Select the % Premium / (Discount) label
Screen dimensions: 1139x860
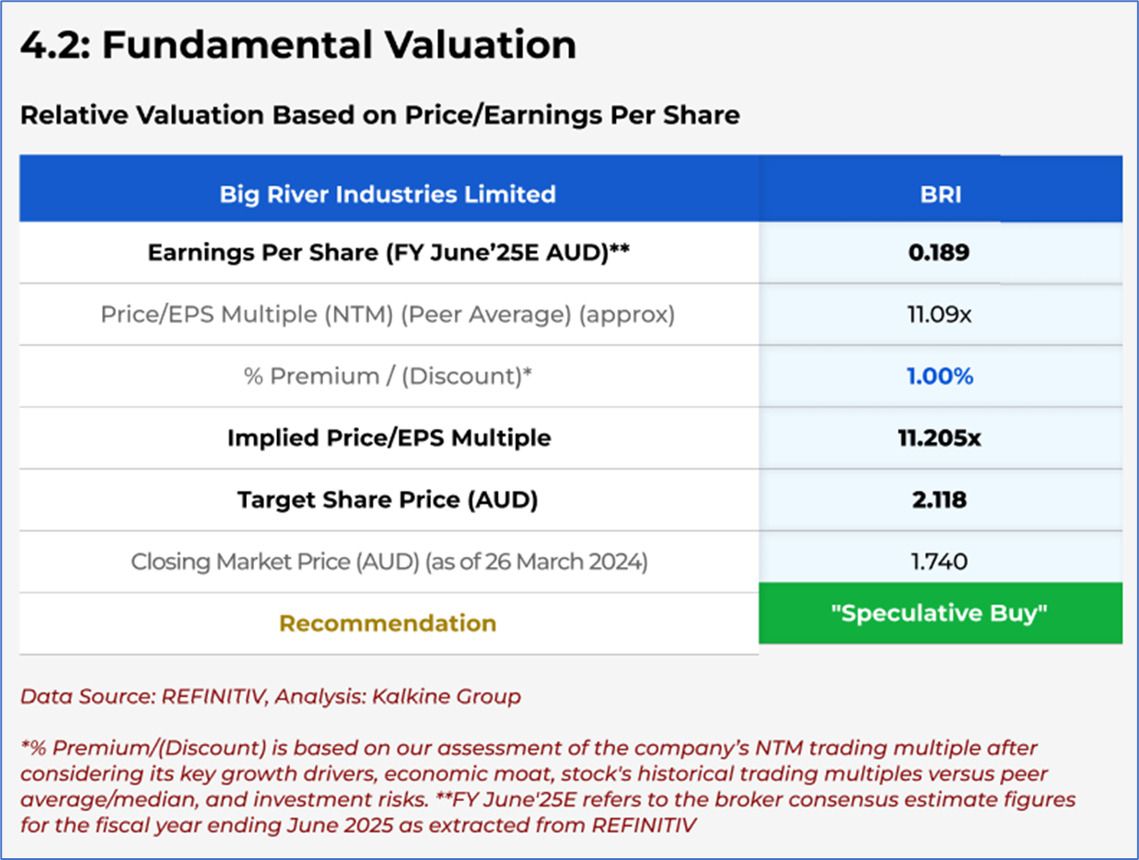click(x=388, y=377)
